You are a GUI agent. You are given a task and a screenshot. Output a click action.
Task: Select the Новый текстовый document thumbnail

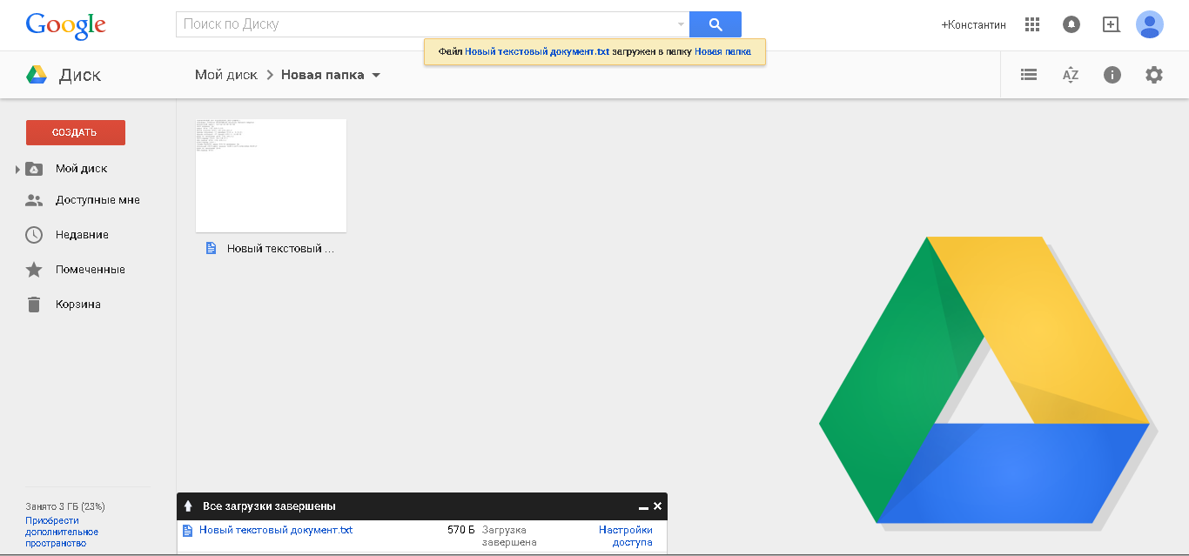(271, 176)
